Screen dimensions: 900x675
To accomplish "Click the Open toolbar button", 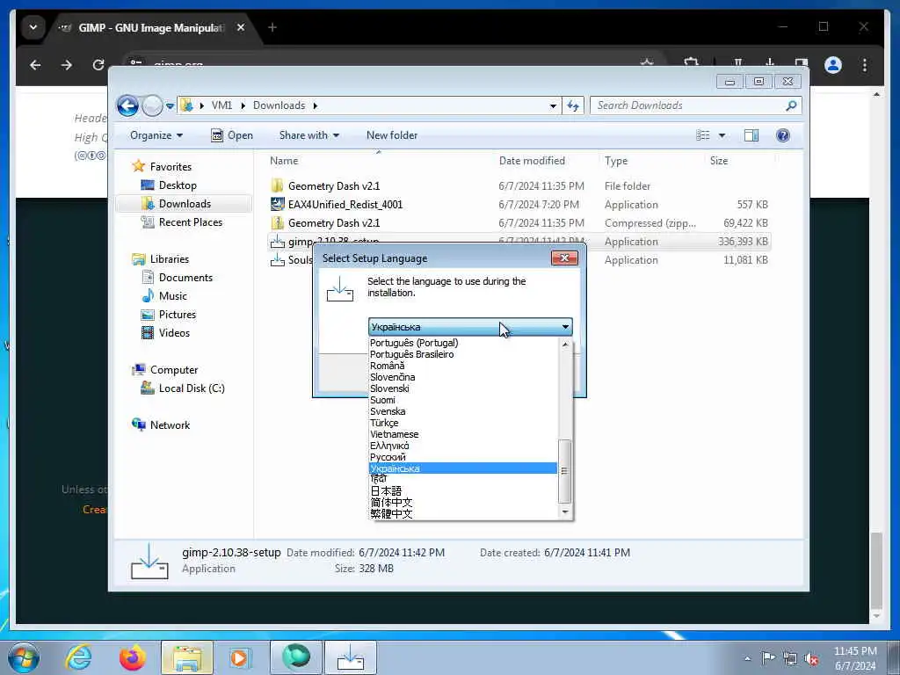I will pos(232,135).
